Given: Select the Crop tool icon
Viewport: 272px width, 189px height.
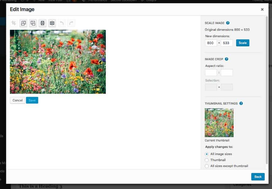Looking at the screenshot, I should click(x=14, y=23).
